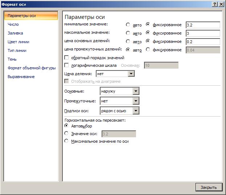This screenshot has height=195, width=226.
Task: Go to the Тип линии category
Action: [17, 50]
